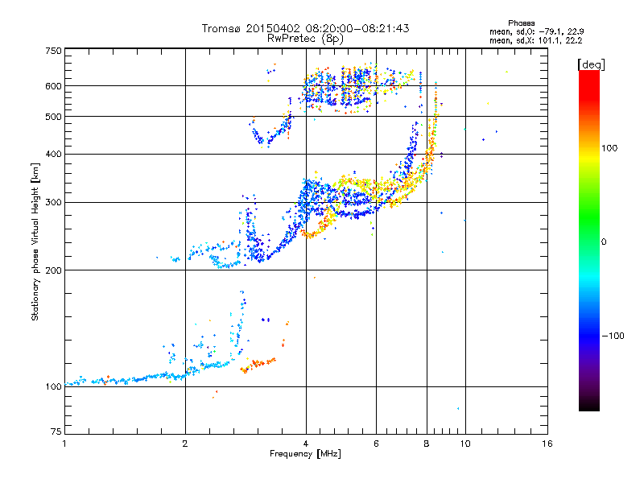Screen dimensions: 644x483
Task: Click the x-axis tick label '6'
Action: coord(376,444)
